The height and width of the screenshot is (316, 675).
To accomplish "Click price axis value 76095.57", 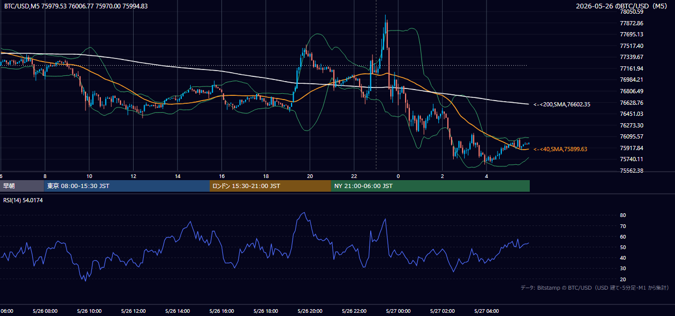I will click(631, 136).
